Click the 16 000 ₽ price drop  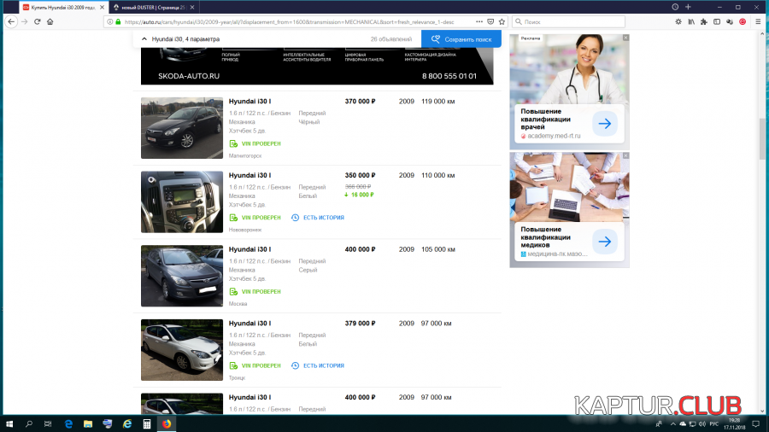tap(359, 195)
